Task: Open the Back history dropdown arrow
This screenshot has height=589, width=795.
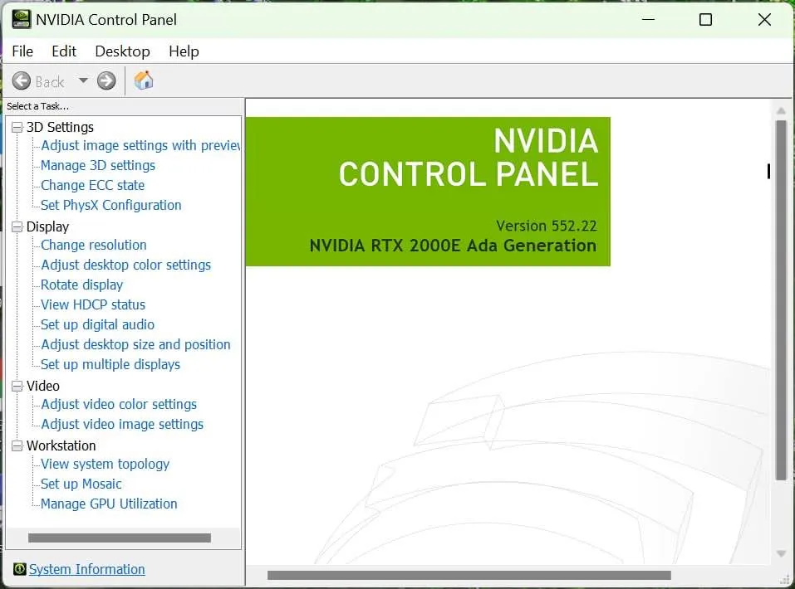Action: (x=83, y=80)
